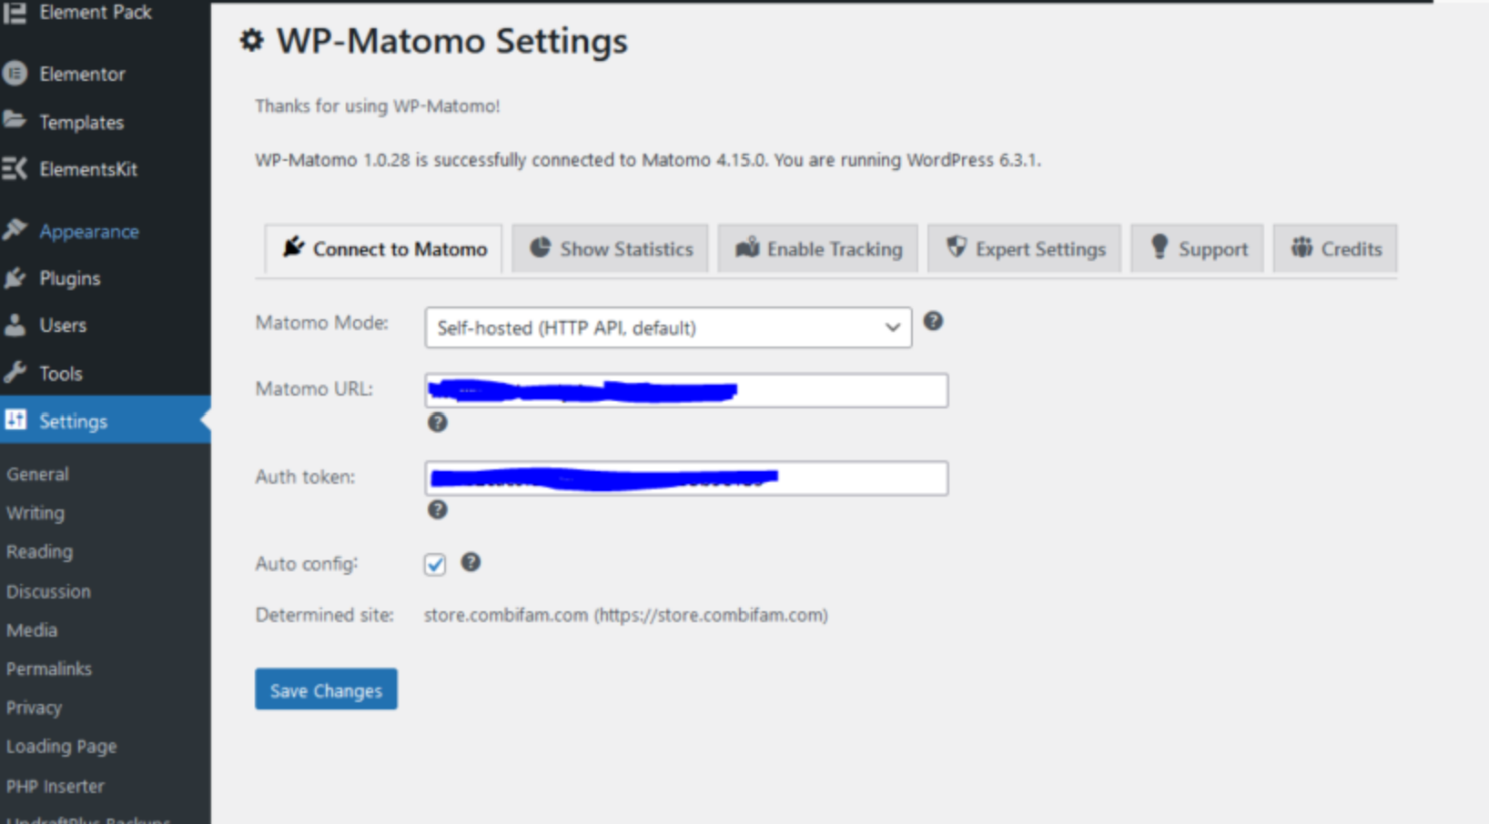The image size is (1489, 824).
Task: Open the Matomo Mode dropdown
Action: pos(668,327)
